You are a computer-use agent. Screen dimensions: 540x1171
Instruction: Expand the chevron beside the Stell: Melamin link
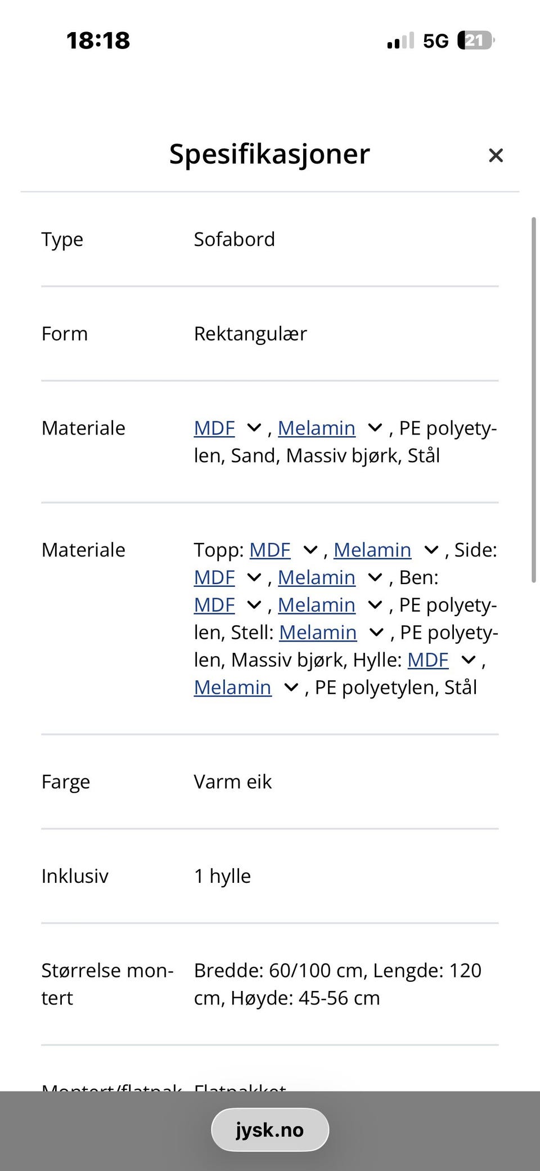(376, 632)
